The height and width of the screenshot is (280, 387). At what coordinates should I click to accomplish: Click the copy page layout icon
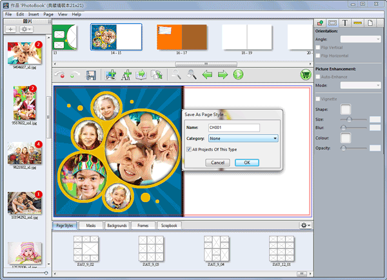[x=156, y=75]
